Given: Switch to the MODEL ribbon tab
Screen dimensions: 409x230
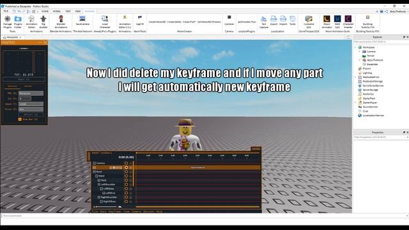Looking at the screenshot, I should pyautogui.click(x=57, y=11).
